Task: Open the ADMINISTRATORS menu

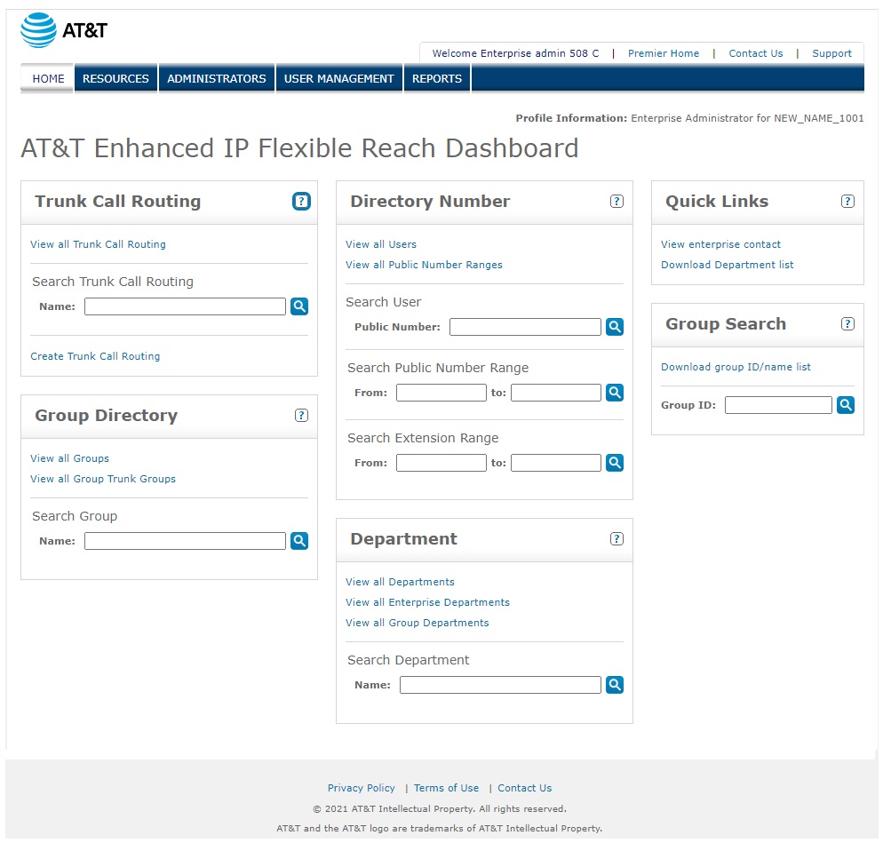Action: (x=216, y=79)
